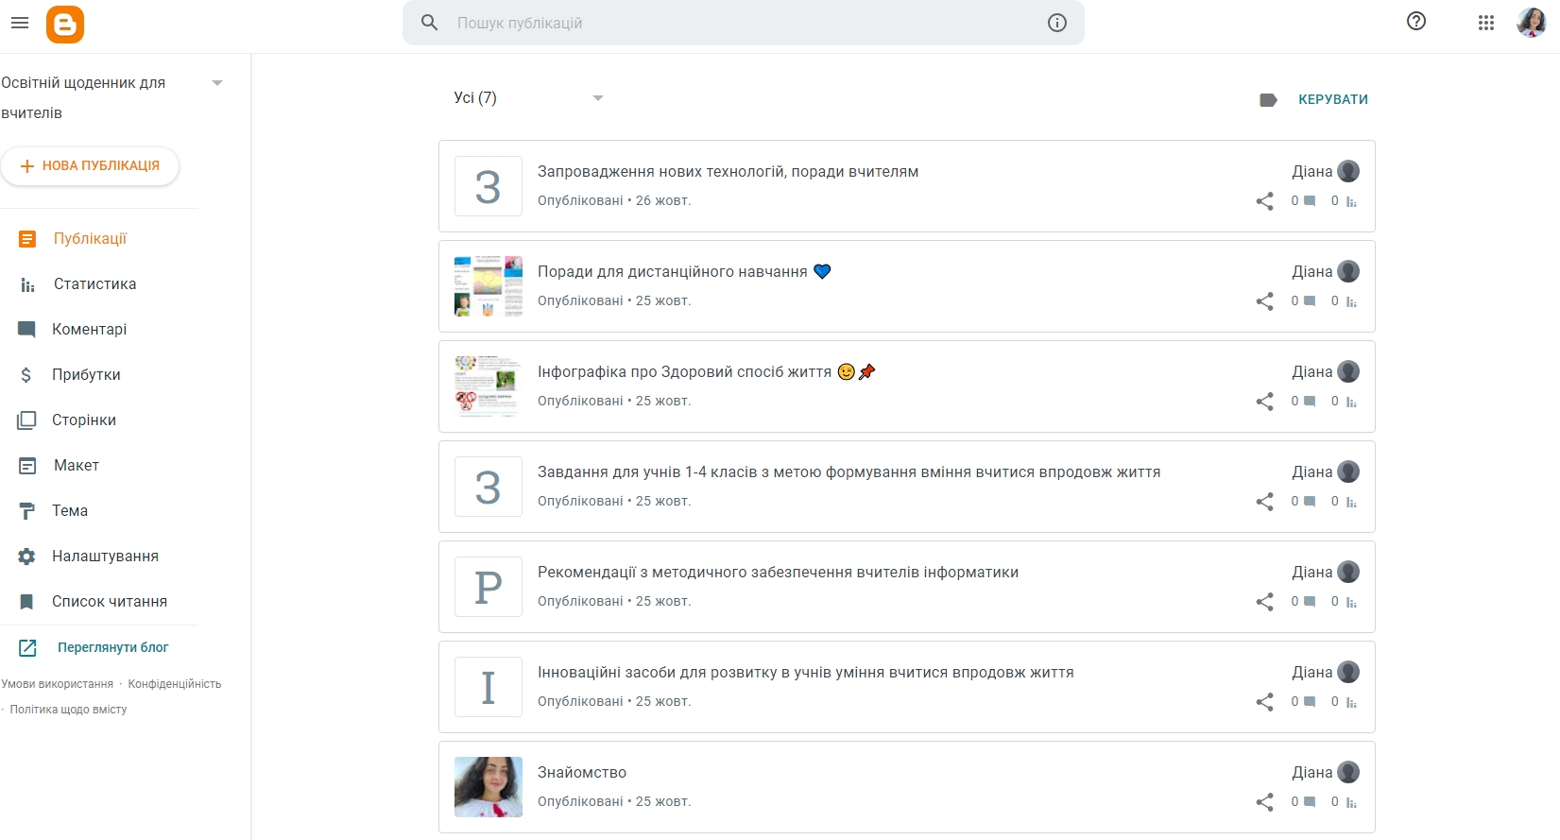
Task: Click the Пошук публікацій search field
Action: coord(737,23)
